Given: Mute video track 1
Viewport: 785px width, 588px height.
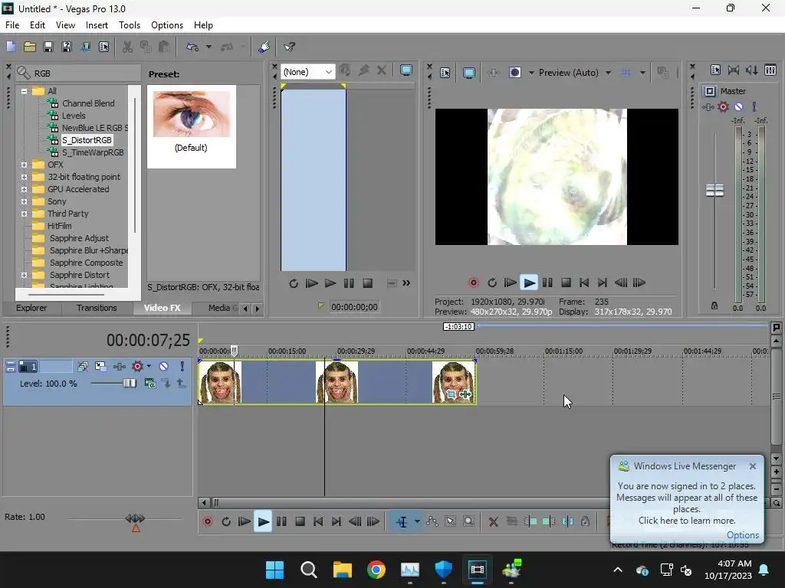Looking at the screenshot, I should 164,367.
